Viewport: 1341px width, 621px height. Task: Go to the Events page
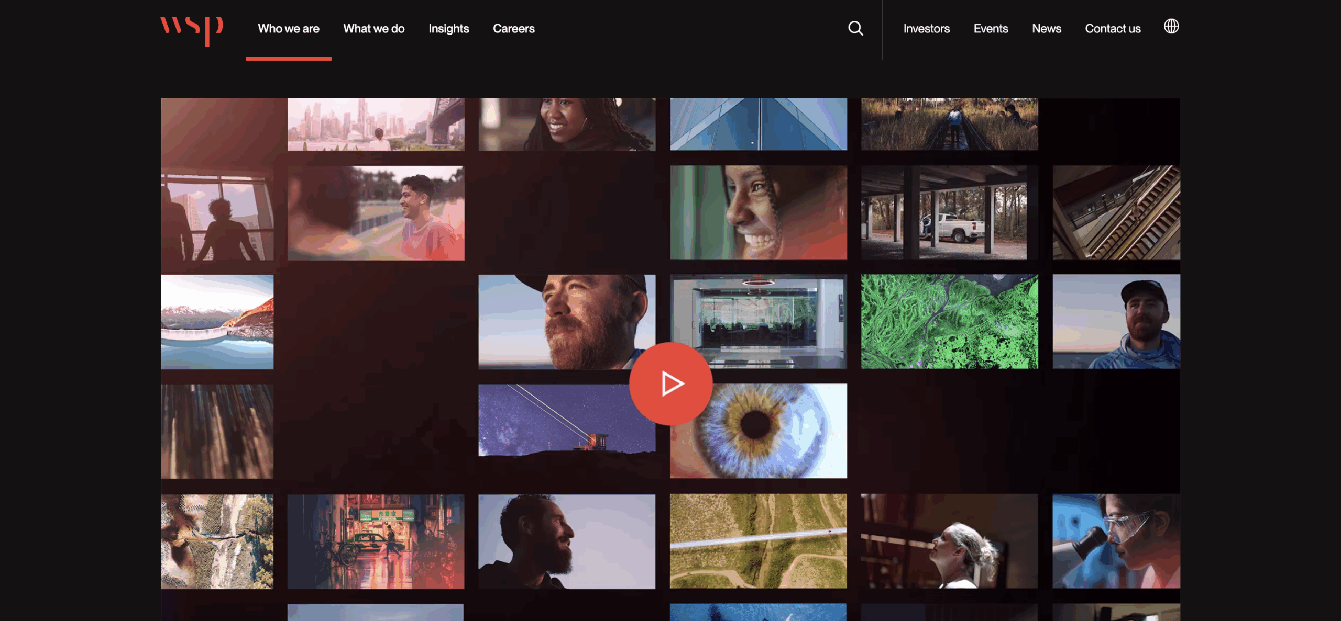pos(991,29)
